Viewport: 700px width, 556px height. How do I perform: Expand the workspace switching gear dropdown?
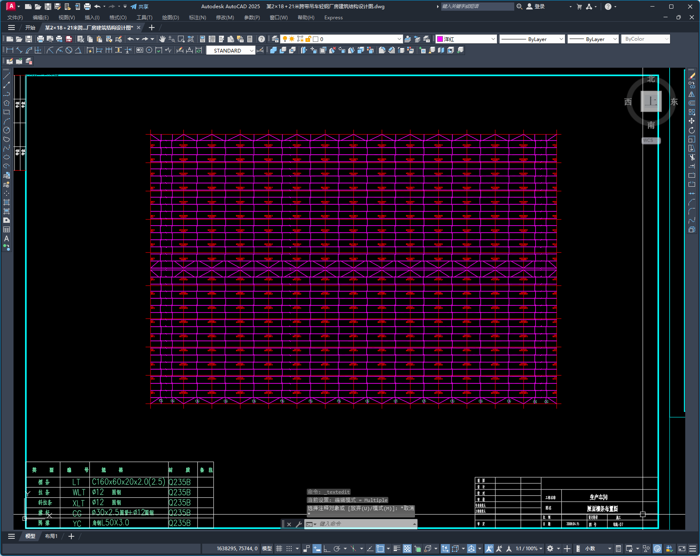(x=559, y=549)
